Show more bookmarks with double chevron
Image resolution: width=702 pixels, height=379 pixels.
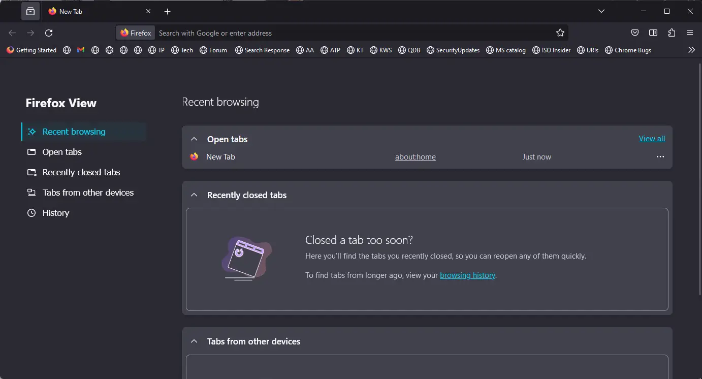click(691, 50)
